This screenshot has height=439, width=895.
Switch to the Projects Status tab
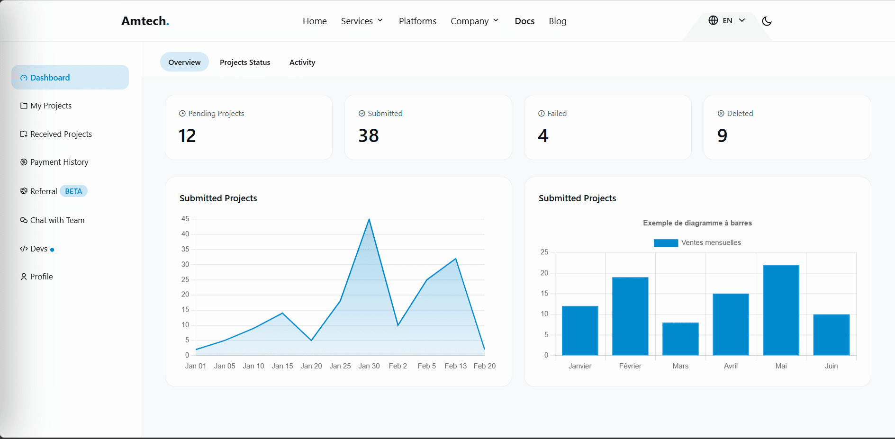coord(245,62)
